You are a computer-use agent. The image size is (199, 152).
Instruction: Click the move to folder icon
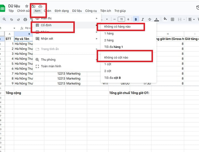click(34, 6)
